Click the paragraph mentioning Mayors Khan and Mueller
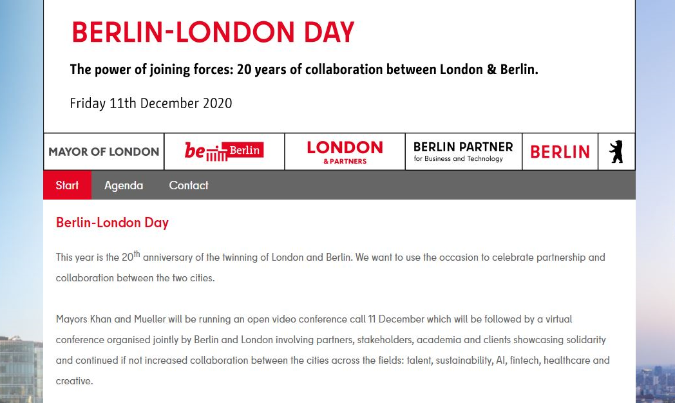 [333, 350]
